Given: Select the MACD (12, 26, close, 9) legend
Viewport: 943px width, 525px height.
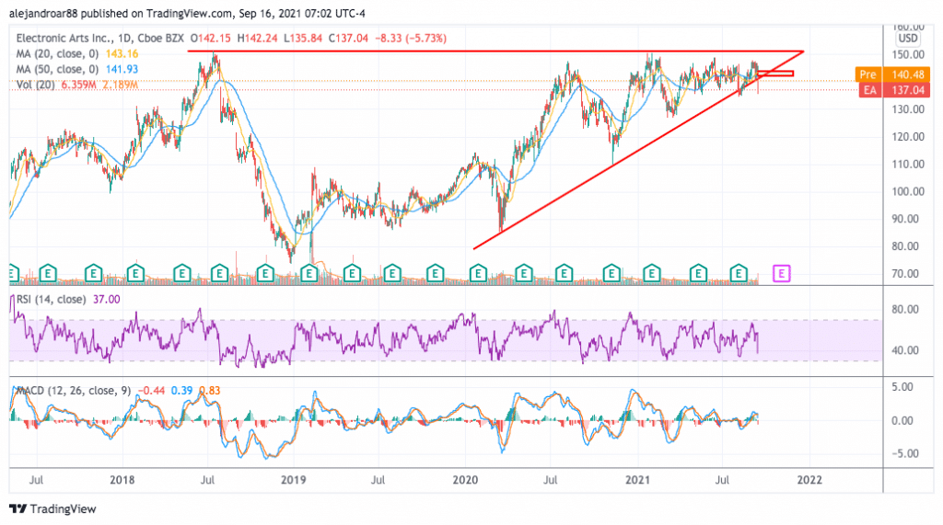Looking at the screenshot, I should (x=73, y=391).
